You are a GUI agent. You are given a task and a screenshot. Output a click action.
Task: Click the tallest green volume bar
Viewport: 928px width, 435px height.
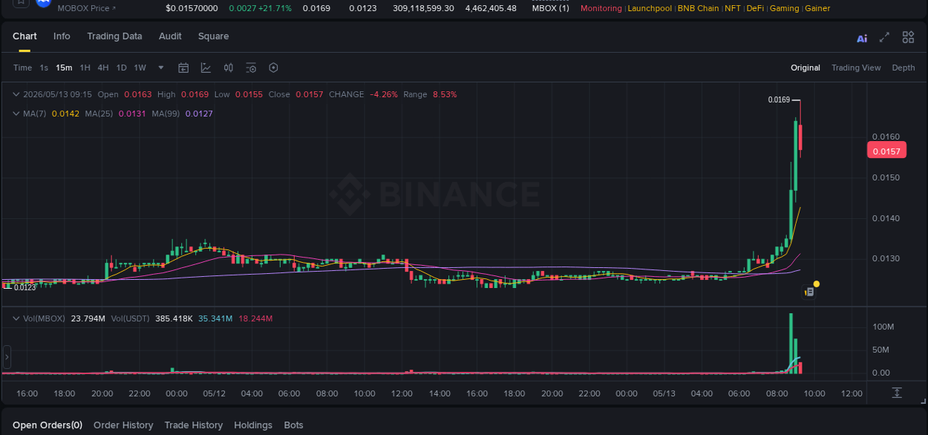click(791, 343)
